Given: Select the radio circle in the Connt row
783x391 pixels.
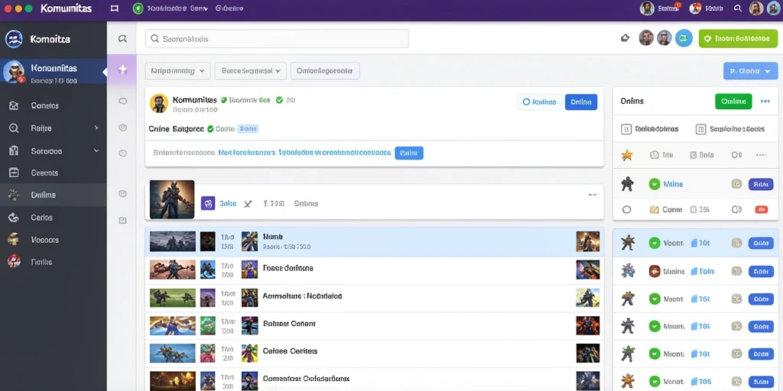Looking at the screenshot, I should tap(627, 210).
